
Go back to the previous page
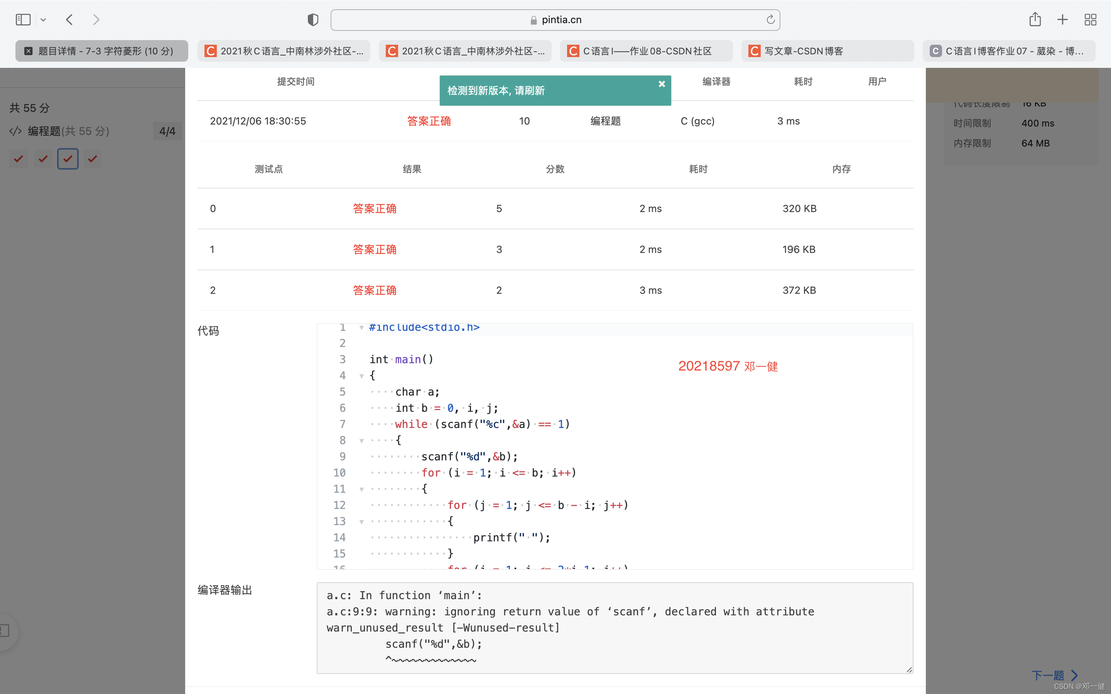(69, 20)
